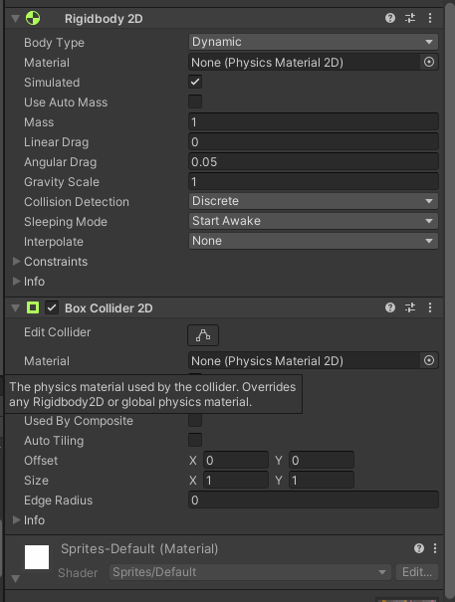This screenshot has height=602, width=455.
Task: Open the Collision Detection dropdown
Action: (x=314, y=201)
